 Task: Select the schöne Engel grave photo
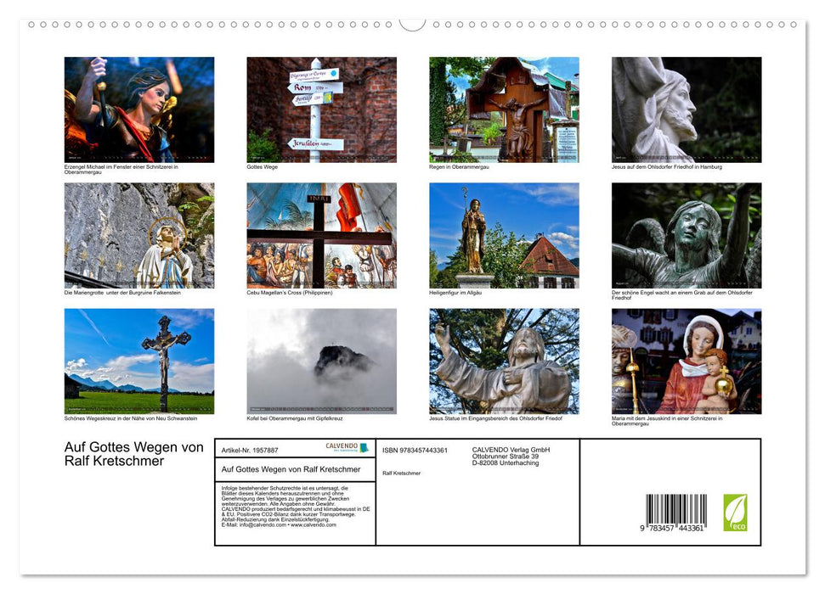tap(687, 235)
